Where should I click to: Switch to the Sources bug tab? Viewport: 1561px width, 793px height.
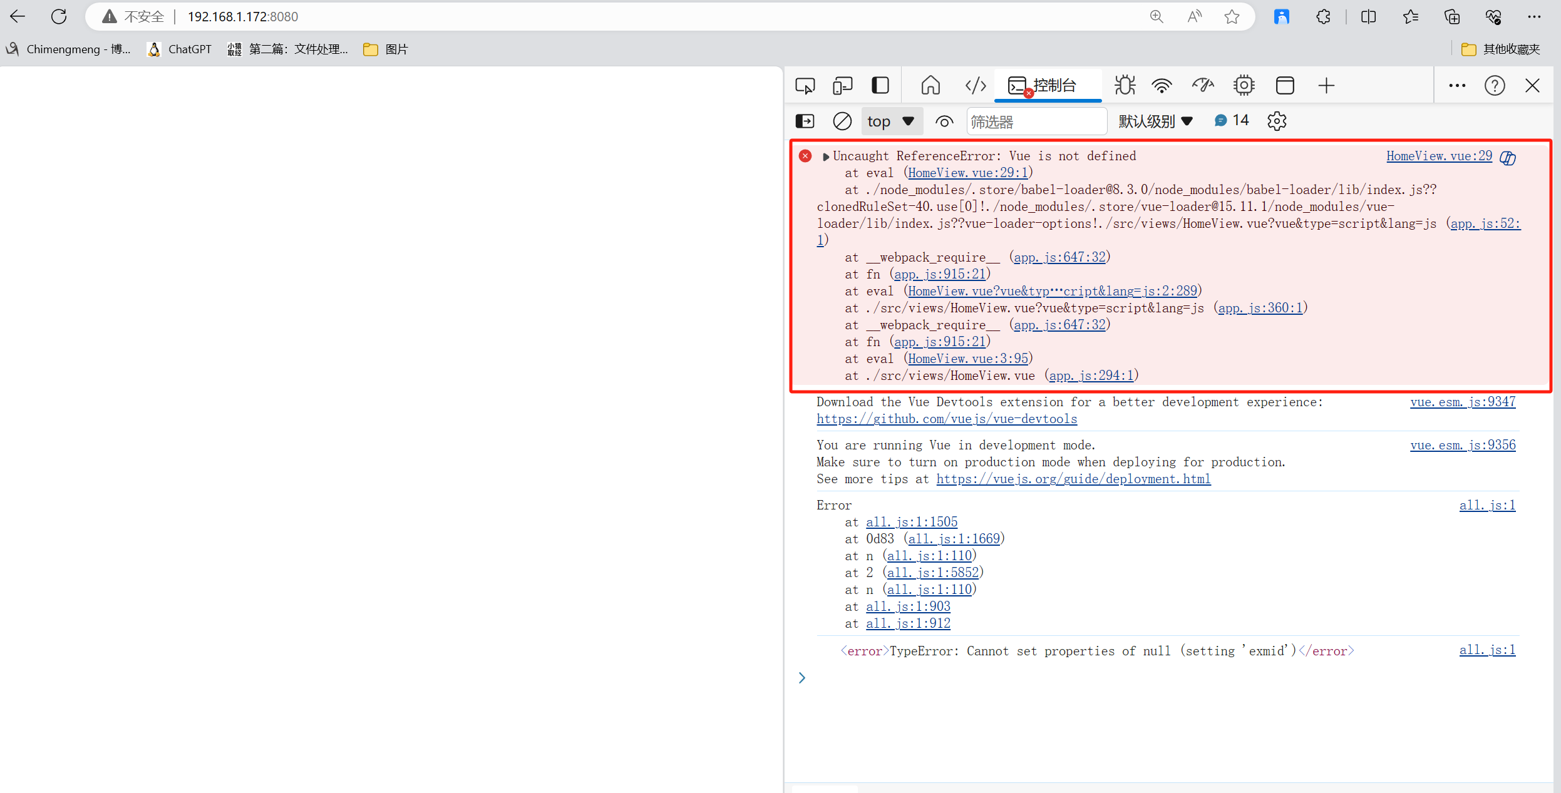pos(1125,85)
